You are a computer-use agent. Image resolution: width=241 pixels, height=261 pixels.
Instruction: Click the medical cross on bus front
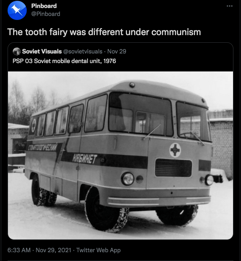point(175,150)
